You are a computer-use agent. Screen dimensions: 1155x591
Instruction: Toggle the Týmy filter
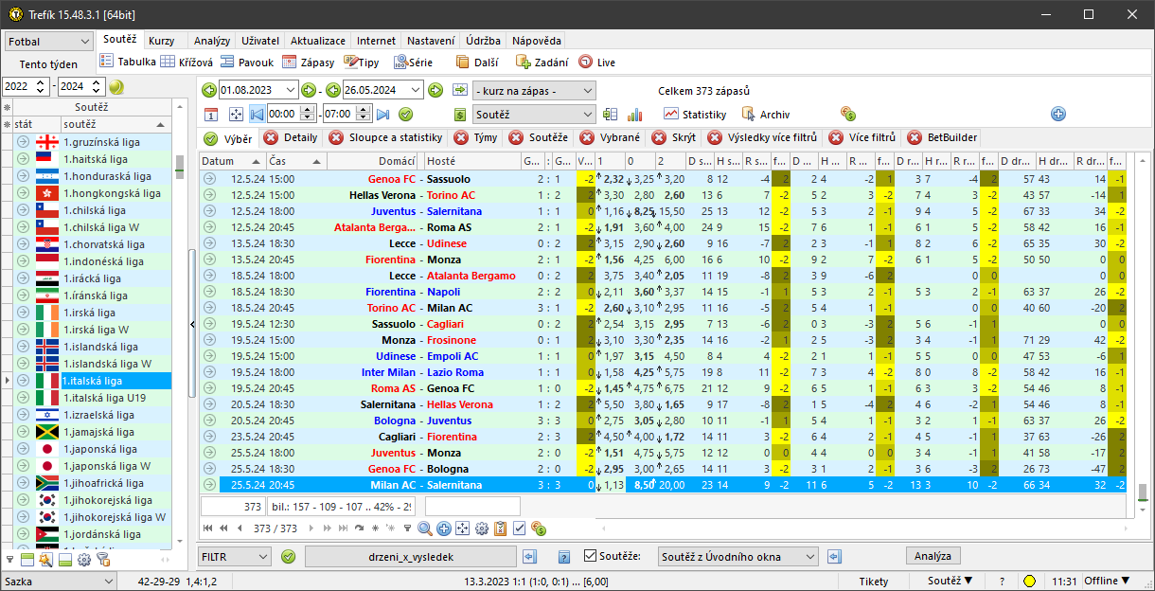point(476,137)
